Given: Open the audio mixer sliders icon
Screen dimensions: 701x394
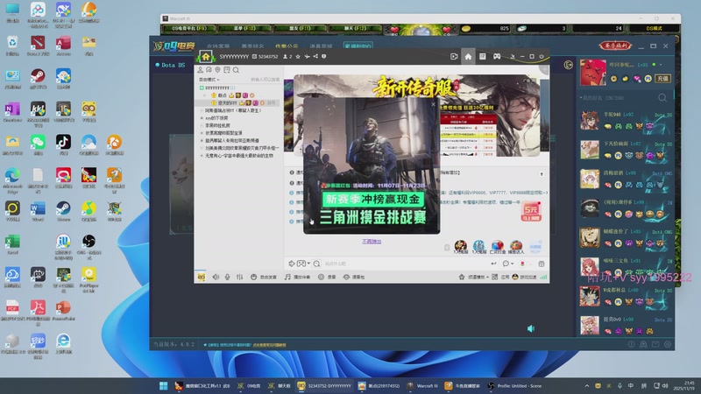Looking at the screenshot, I should coord(239,277).
